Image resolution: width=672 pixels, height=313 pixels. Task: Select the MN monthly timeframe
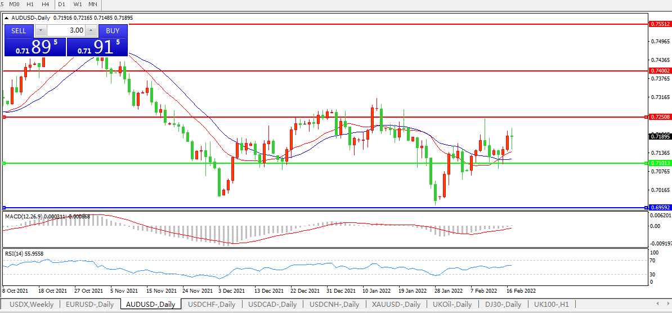coord(92,5)
